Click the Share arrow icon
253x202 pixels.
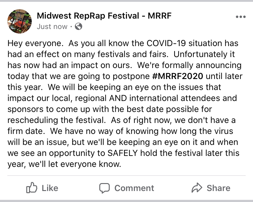(197, 188)
